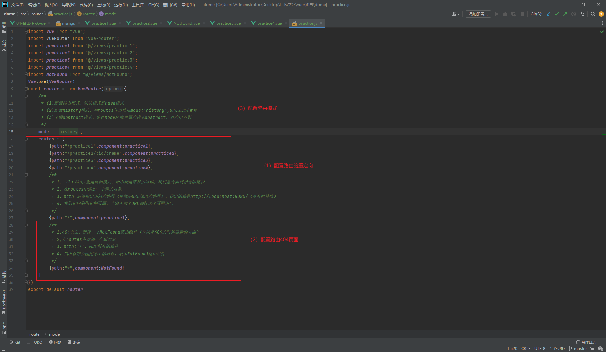Click the Git rollback icon

click(582, 14)
